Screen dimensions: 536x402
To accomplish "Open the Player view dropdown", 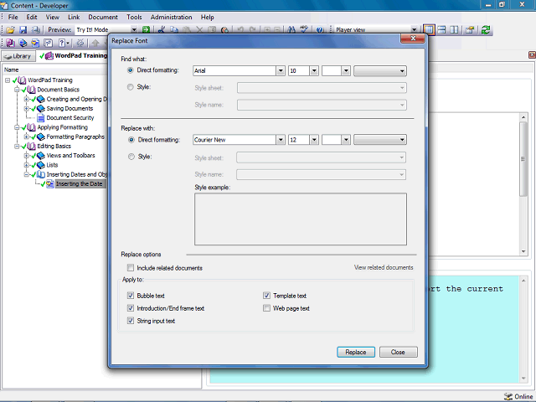I will [414, 30].
